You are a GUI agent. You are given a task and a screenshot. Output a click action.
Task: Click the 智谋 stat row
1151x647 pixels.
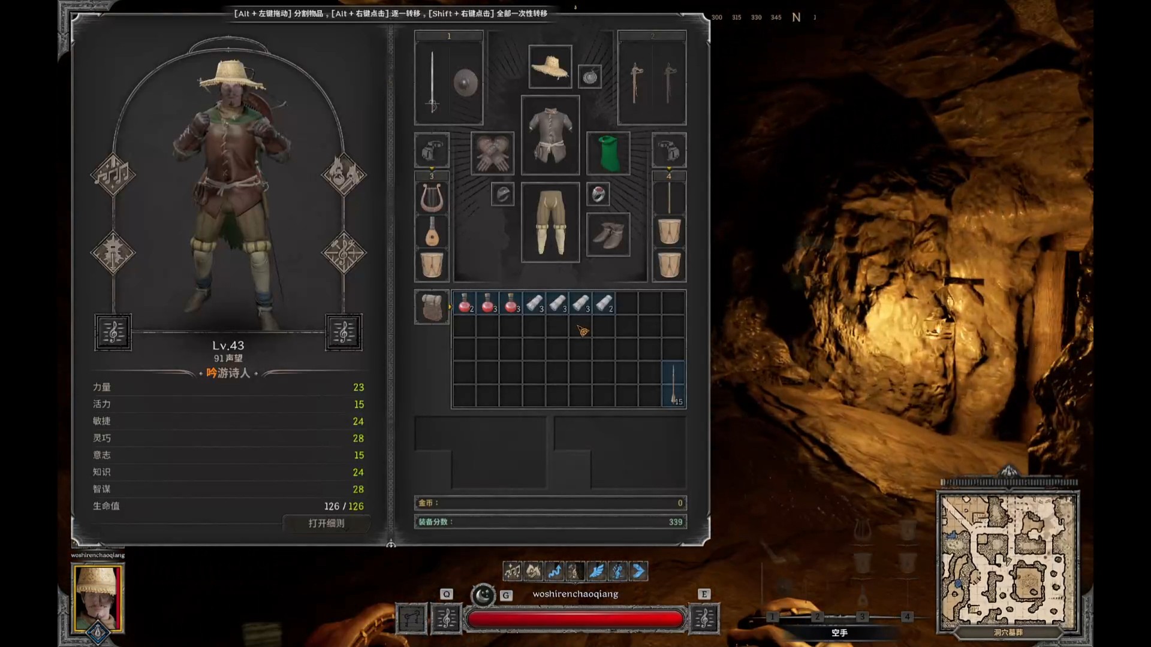click(x=228, y=489)
